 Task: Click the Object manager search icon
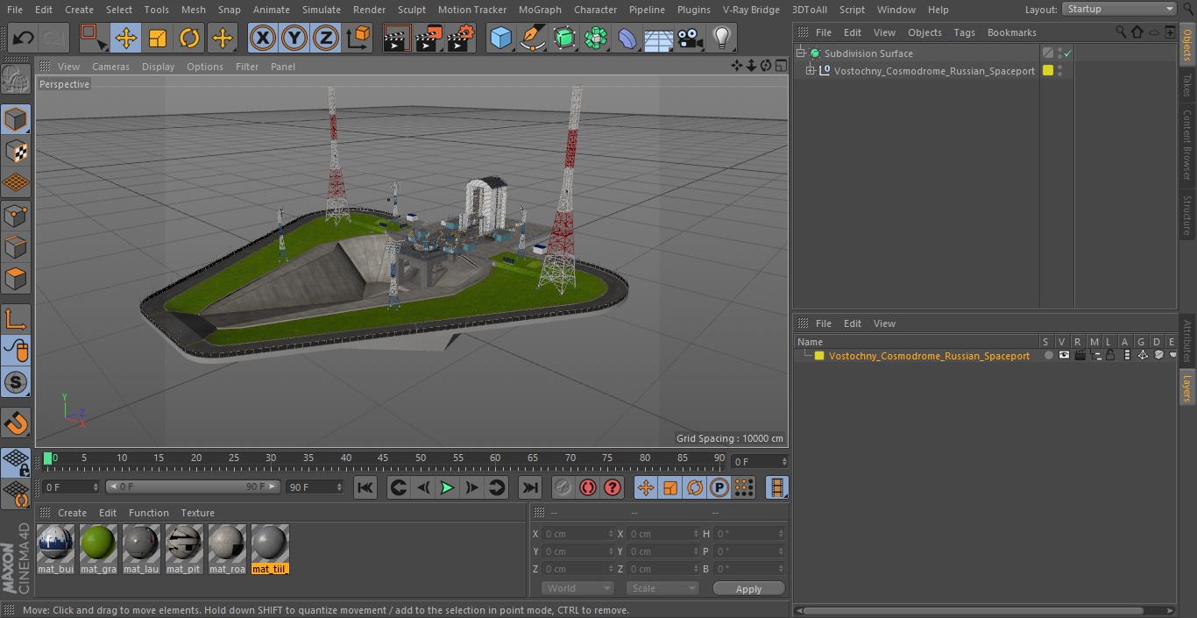pos(1121,32)
